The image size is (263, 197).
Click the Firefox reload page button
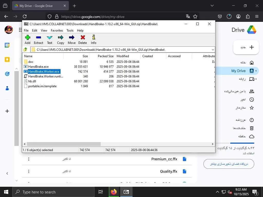[25, 16]
